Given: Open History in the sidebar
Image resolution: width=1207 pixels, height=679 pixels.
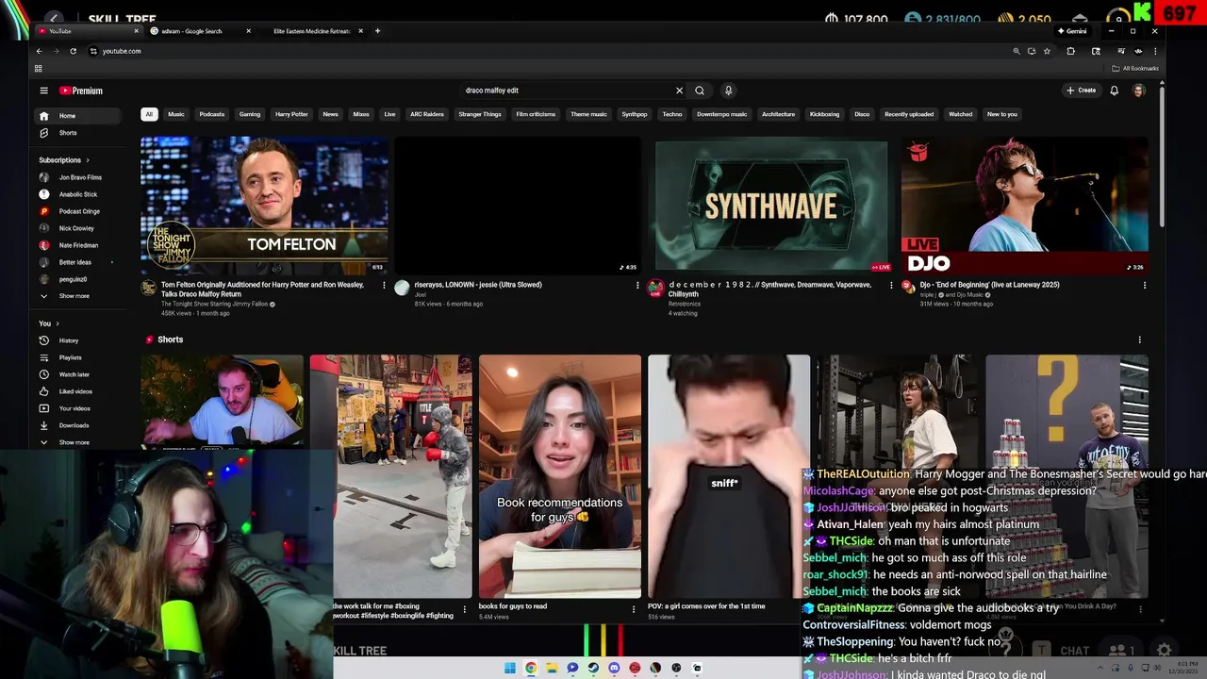Looking at the screenshot, I should tap(78, 340).
